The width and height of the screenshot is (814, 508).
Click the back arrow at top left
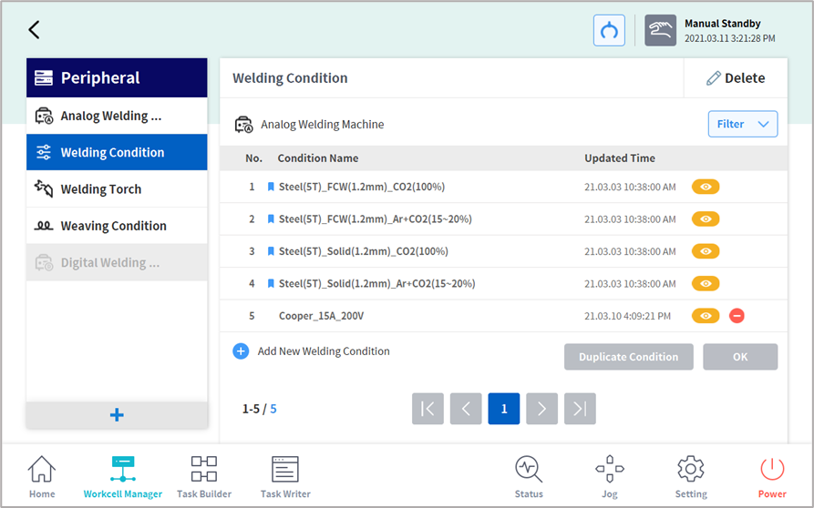34,29
